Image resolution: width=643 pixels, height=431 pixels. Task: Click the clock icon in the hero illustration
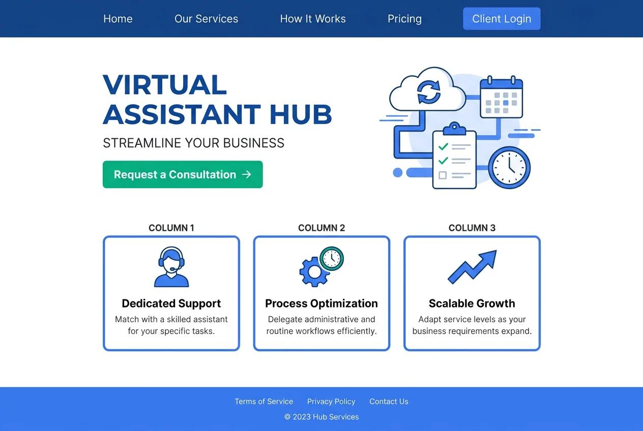509,168
